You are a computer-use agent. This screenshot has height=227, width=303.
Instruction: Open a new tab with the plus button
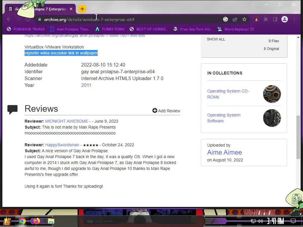[82, 9]
